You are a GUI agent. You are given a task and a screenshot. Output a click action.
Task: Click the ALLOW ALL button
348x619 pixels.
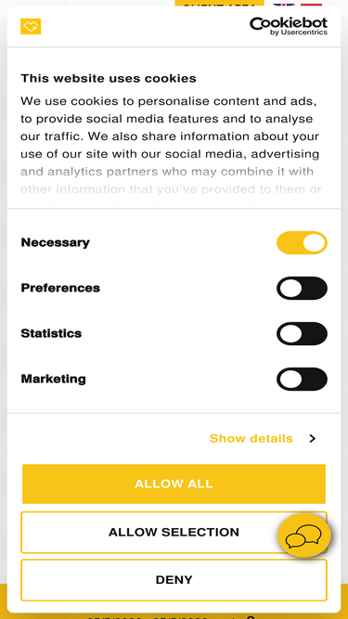click(174, 484)
